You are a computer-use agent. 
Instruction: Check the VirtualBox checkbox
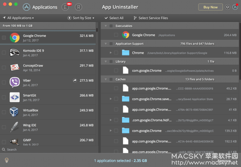tap(4, 112)
